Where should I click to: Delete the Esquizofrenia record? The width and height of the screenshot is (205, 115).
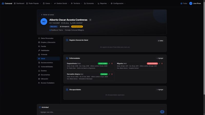point(112,64)
